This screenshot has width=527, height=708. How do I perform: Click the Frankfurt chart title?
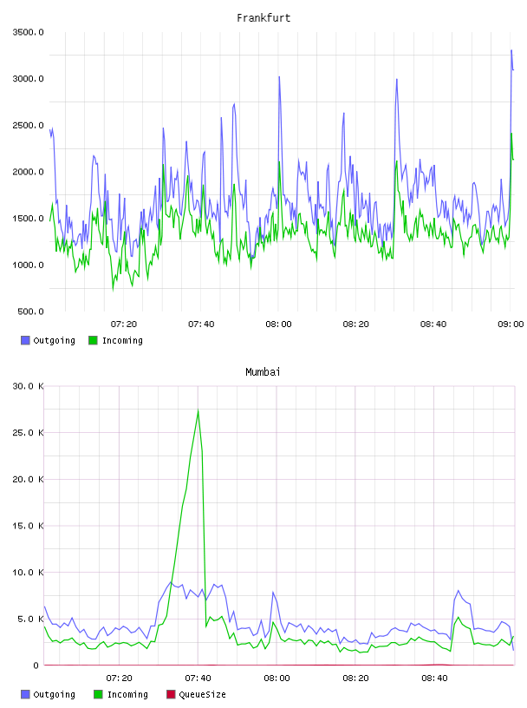(x=263, y=18)
